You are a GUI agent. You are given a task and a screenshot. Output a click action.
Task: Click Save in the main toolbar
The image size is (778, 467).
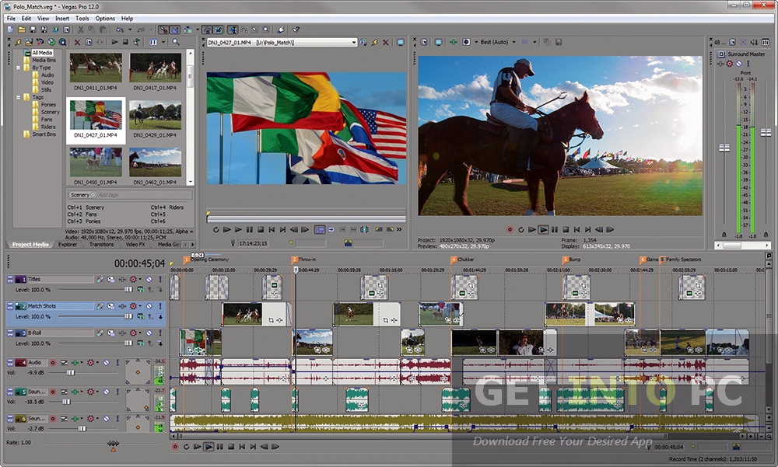(32, 30)
